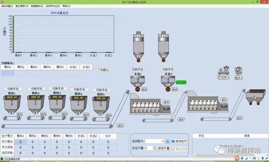
Task: Open the 选择配方 recipe dropdown
Action: point(154,141)
